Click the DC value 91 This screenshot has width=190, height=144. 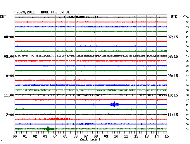click(x=187, y=80)
